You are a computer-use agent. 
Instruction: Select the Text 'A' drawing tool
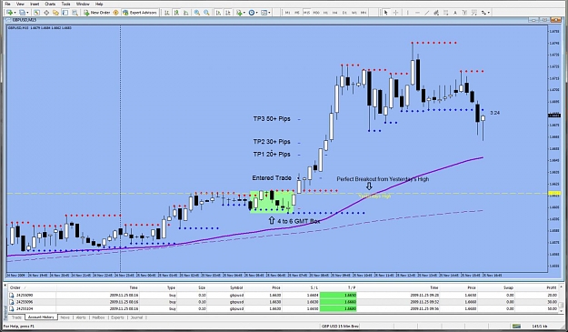click(455, 13)
